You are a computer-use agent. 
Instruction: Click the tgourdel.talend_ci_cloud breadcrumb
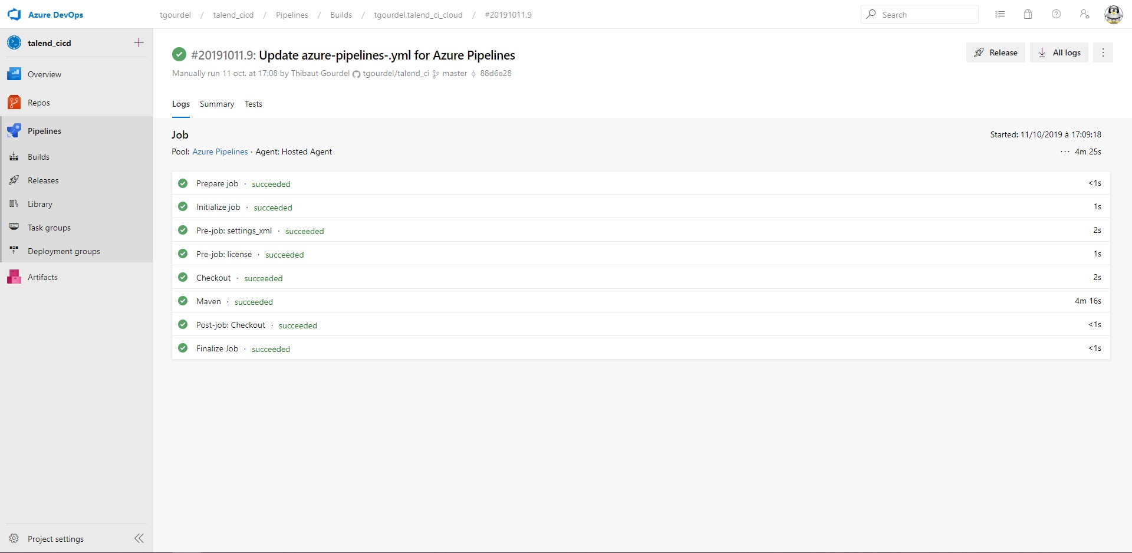419,15
